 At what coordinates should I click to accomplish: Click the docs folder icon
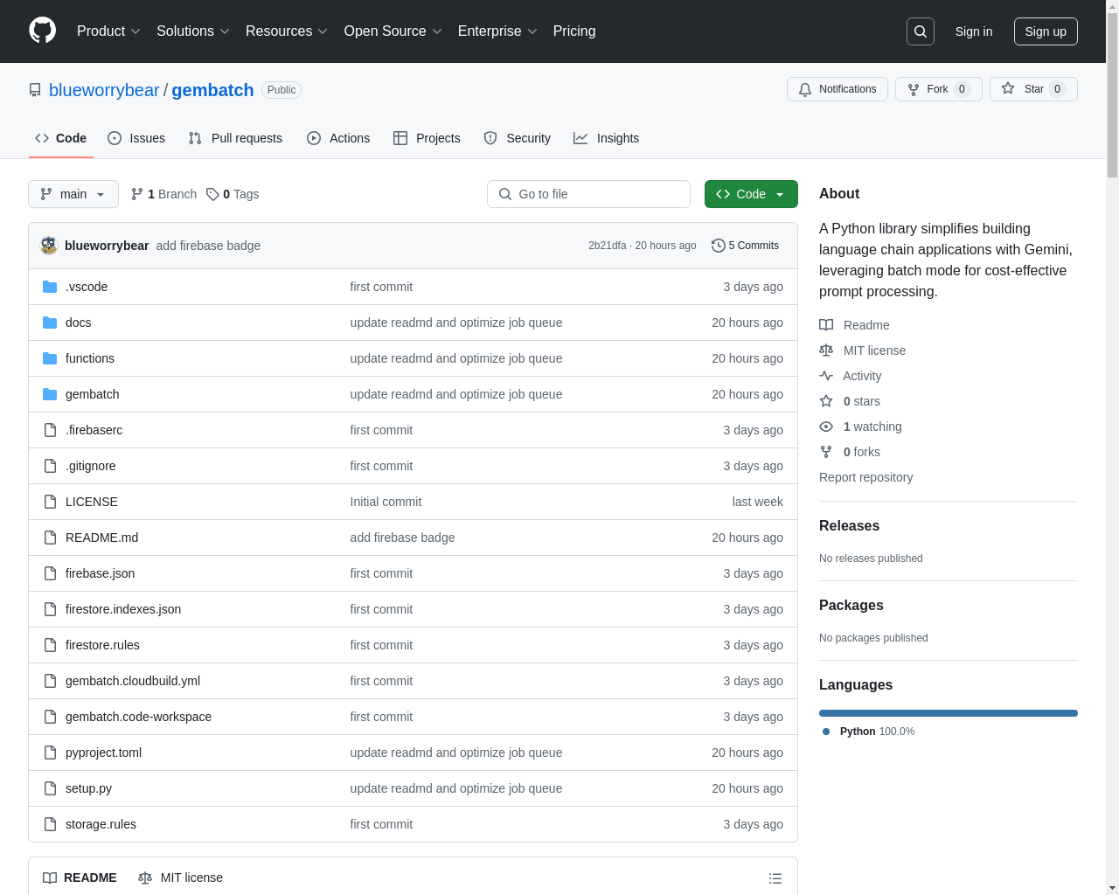50,323
